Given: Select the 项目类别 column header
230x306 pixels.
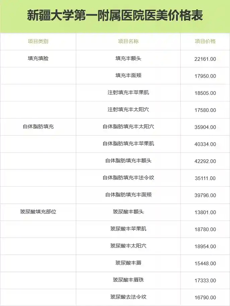Looking at the screenshot, I should click(x=38, y=41).
